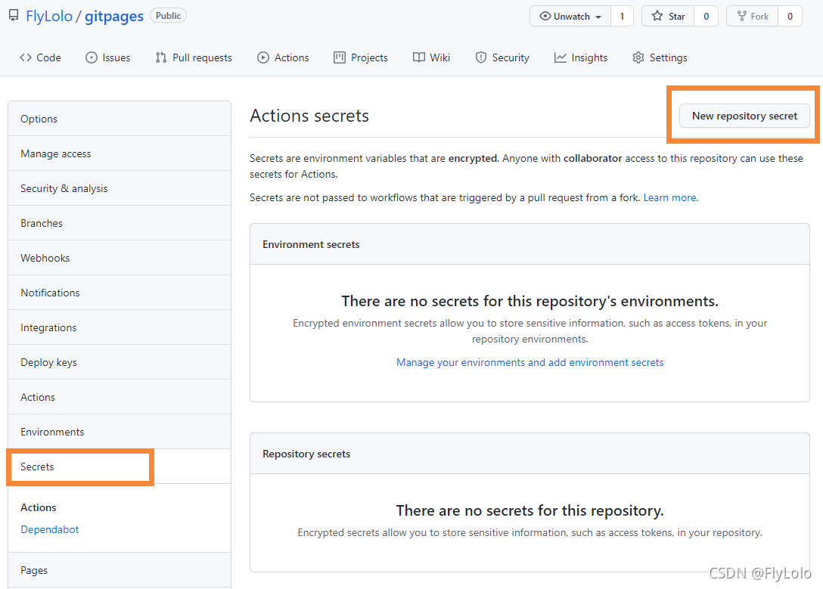Click the Actions play icon in the nav

point(263,57)
